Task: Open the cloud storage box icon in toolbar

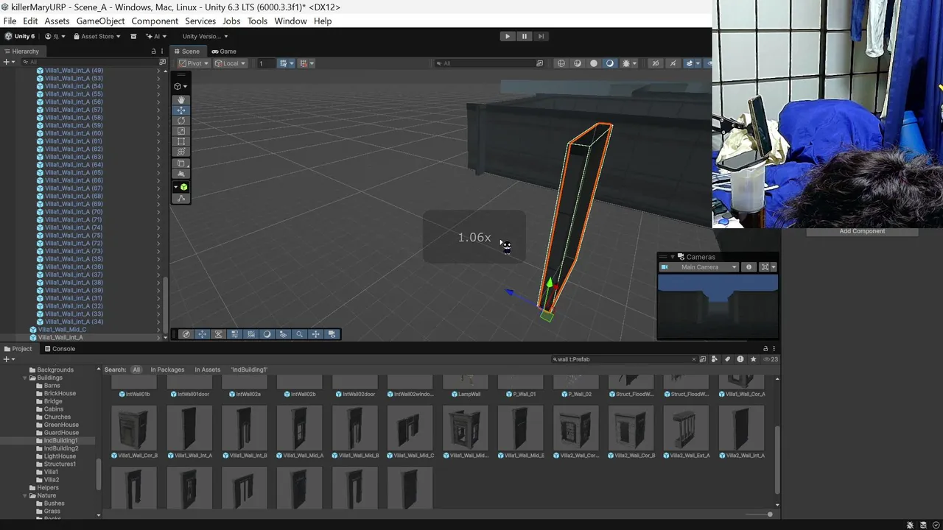Action: [x=133, y=36]
